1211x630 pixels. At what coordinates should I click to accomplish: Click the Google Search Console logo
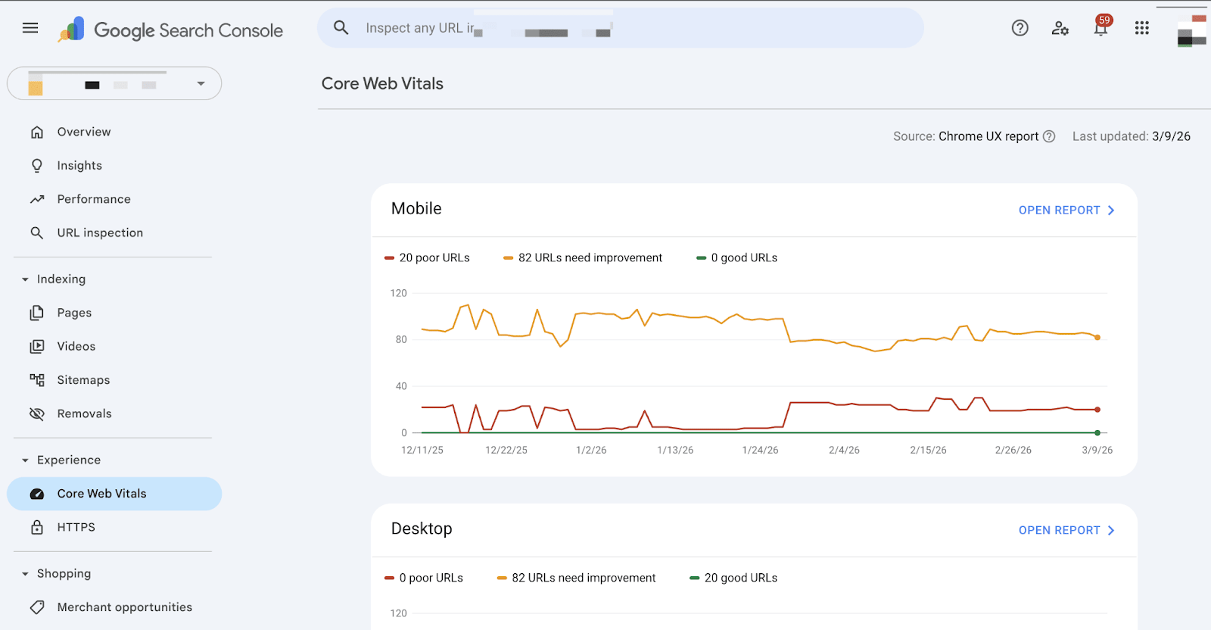click(x=170, y=30)
